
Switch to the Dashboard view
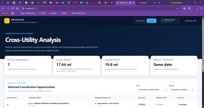140,21
